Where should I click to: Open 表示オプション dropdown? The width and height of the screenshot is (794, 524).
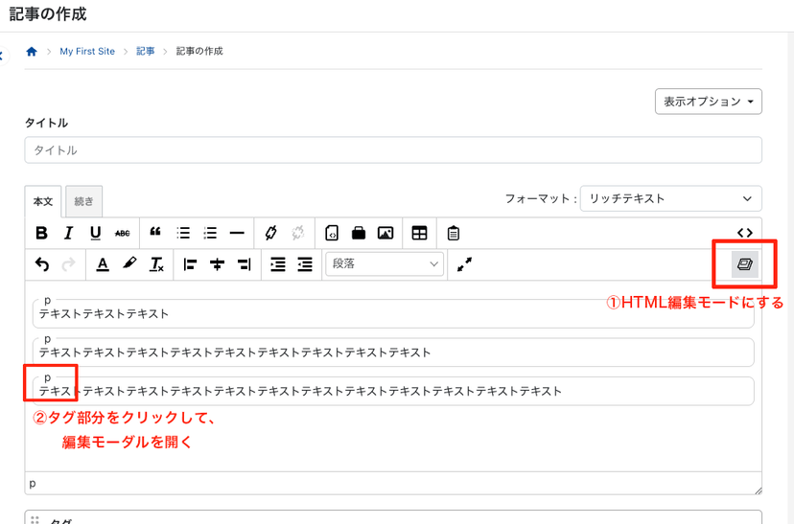(708, 102)
